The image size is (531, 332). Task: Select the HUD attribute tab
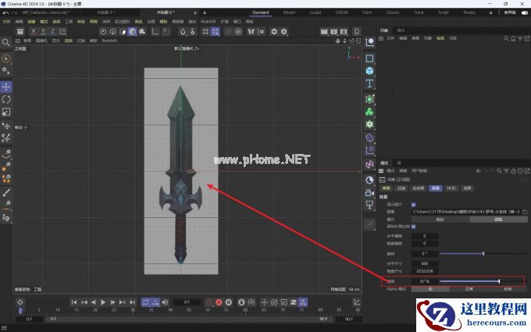(x=451, y=188)
